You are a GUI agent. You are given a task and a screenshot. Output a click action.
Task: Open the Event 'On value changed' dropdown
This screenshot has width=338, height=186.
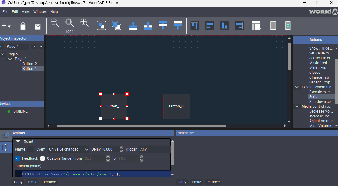pyautogui.click(x=68, y=149)
